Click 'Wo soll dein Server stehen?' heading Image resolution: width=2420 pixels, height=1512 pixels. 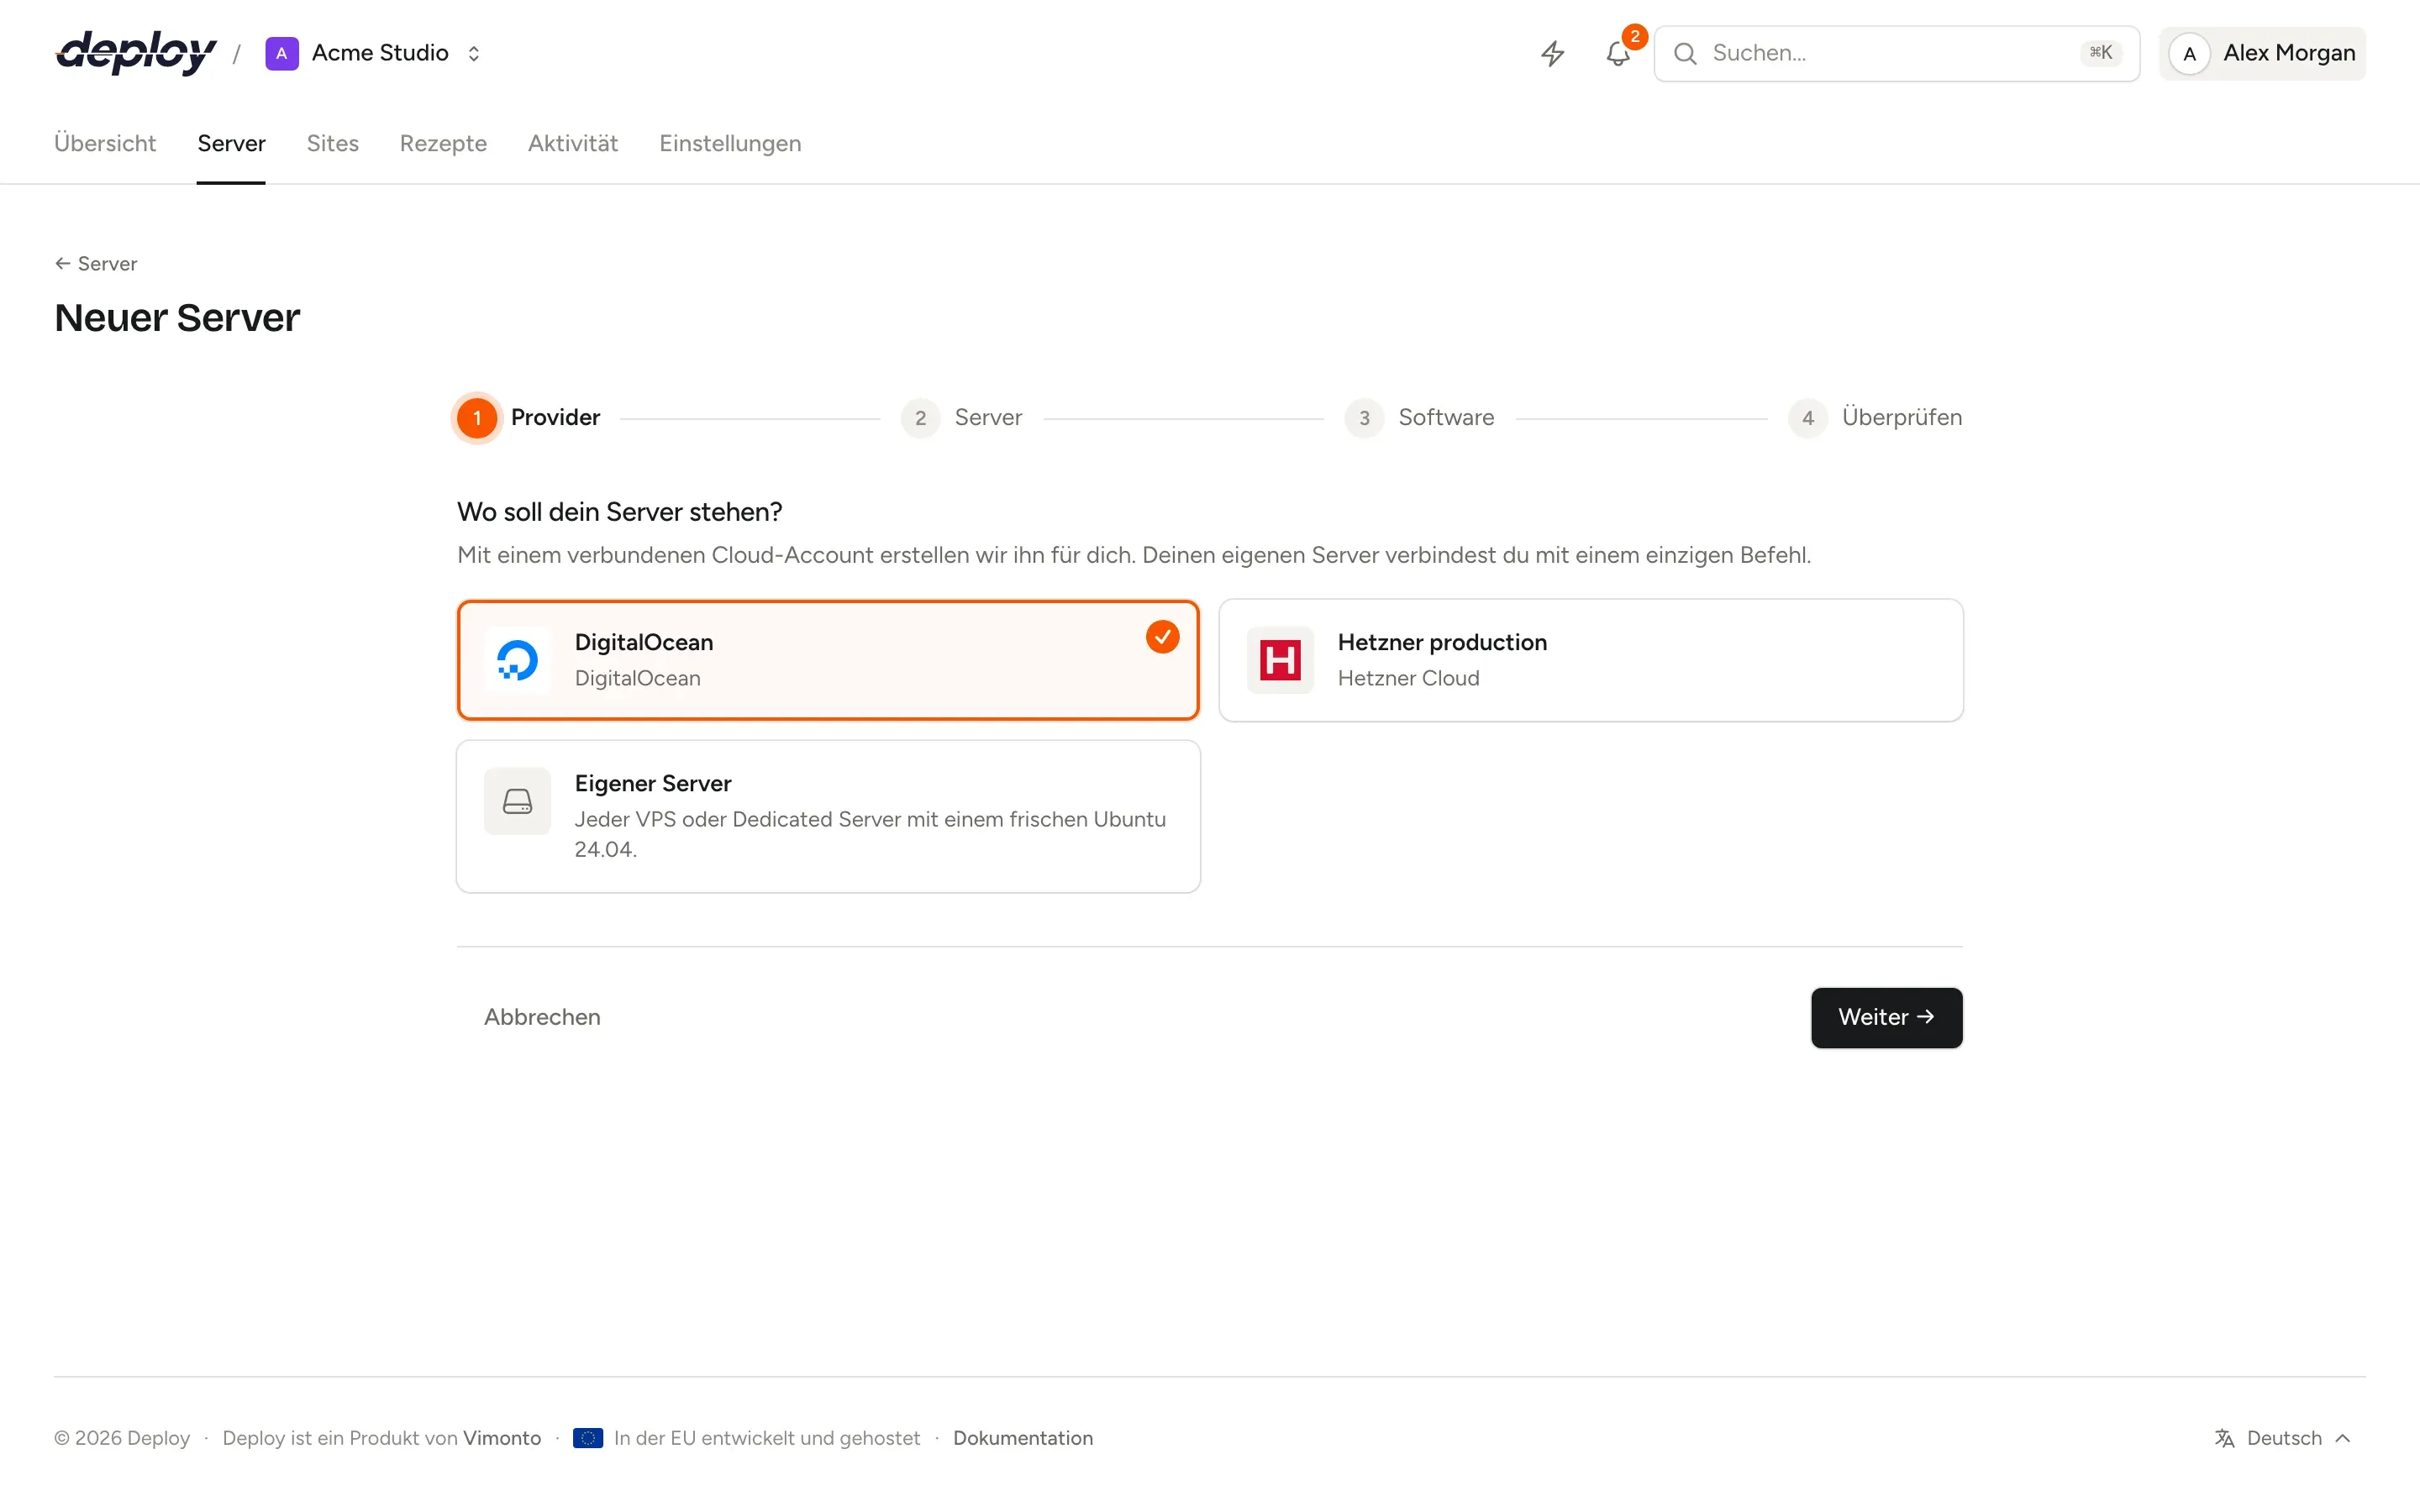click(x=620, y=512)
